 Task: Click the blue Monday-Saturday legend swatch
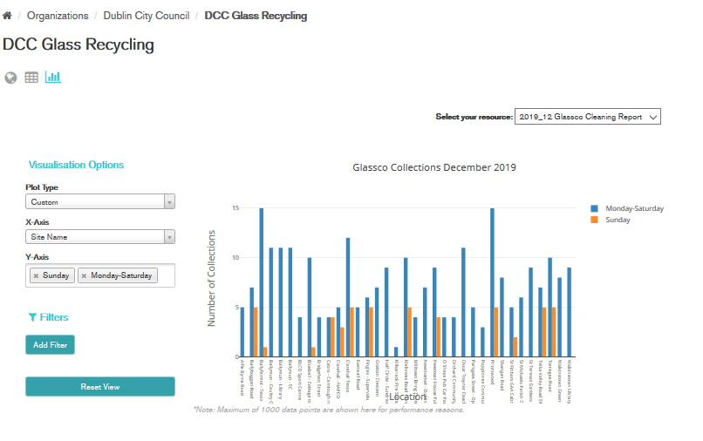click(x=595, y=208)
